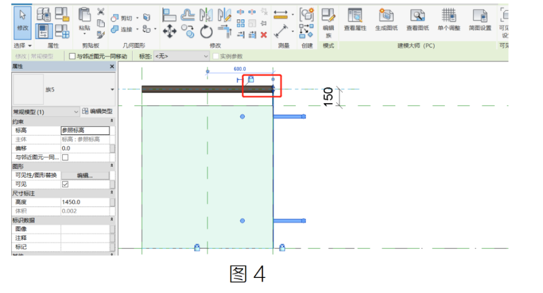Click the 简图设置 tool
The width and height of the screenshot is (543, 293).
[480, 19]
